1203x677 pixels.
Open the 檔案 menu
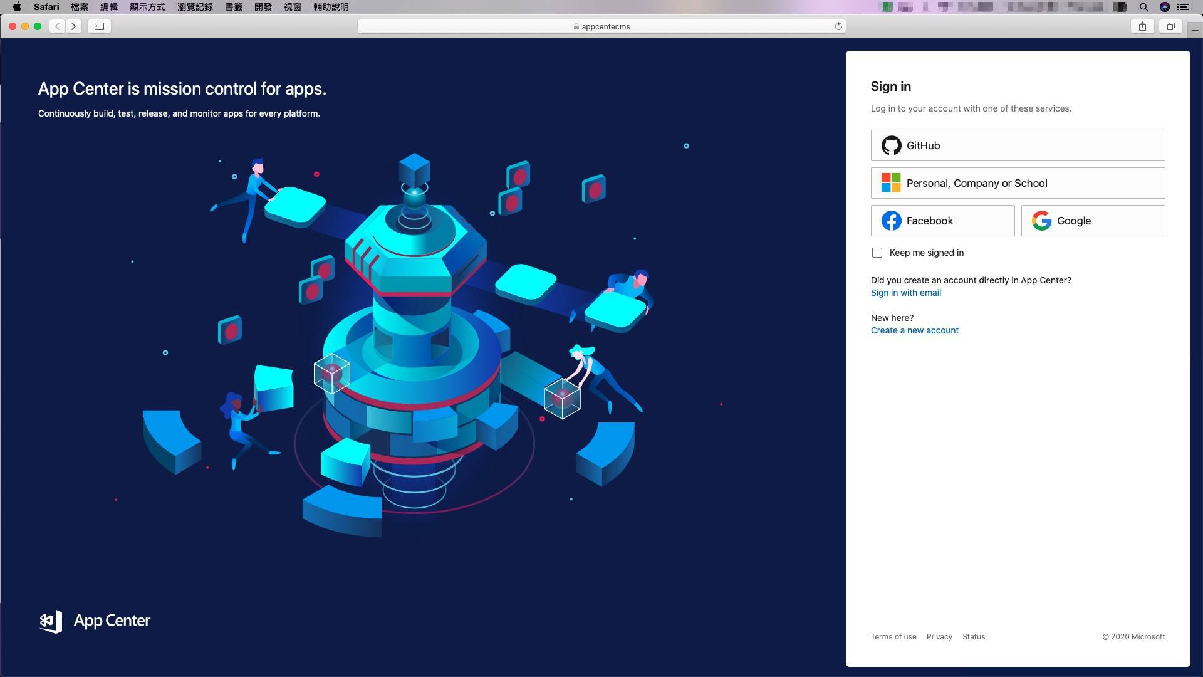80,7
